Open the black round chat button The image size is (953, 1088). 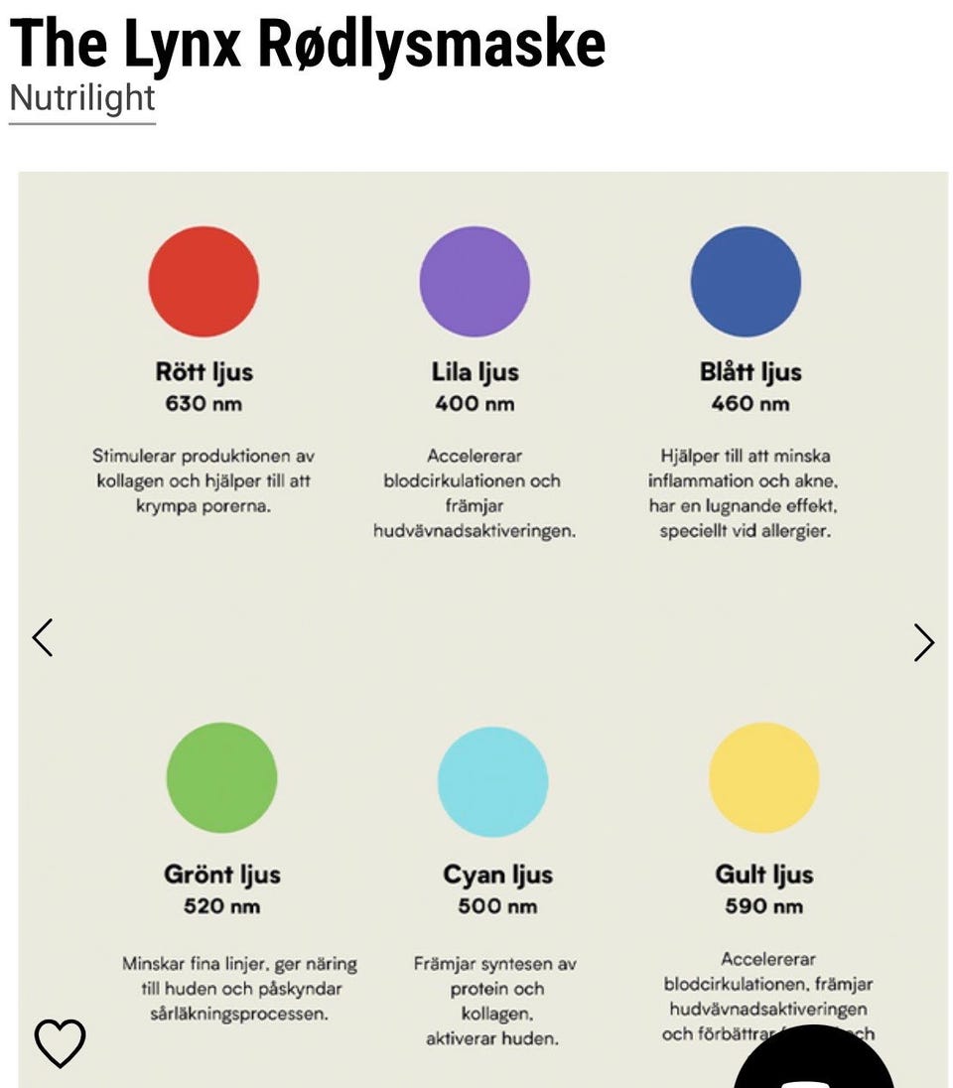coord(814,1062)
